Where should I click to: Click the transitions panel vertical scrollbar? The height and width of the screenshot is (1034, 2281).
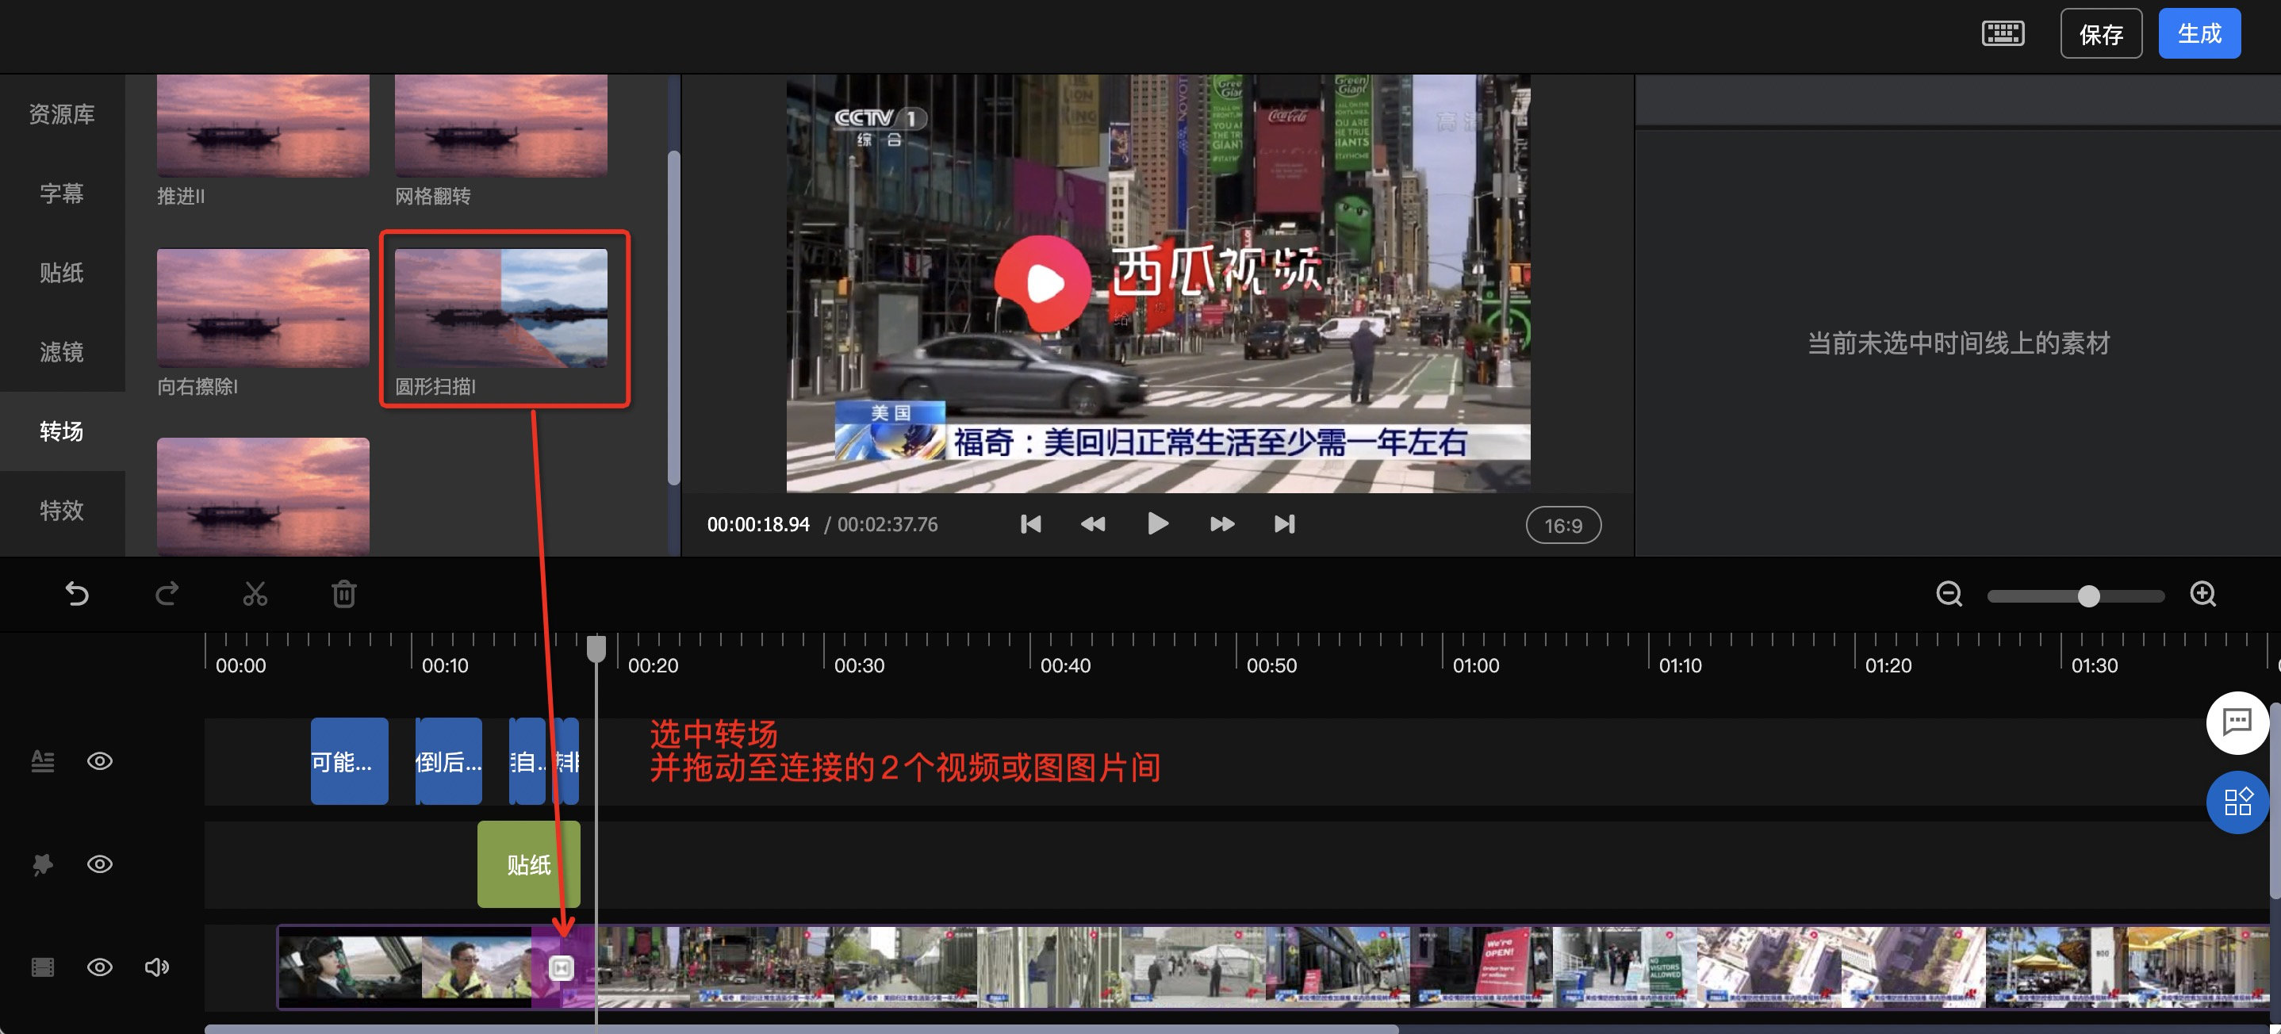pyautogui.click(x=674, y=319)
